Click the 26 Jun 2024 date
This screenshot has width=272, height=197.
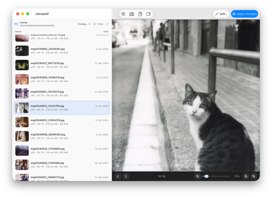tap(102, 163)
